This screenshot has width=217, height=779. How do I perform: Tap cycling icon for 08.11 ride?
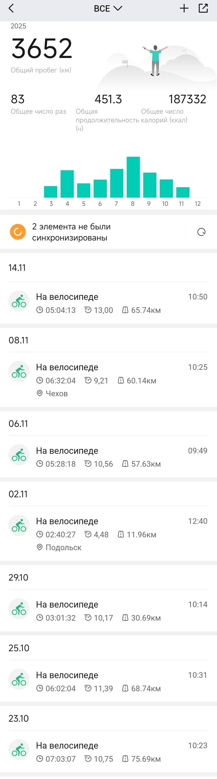pos(19,372)
